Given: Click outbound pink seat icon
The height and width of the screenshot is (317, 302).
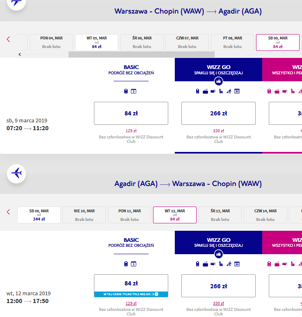Looking at the screenshot, I should (x=293, y=92).
